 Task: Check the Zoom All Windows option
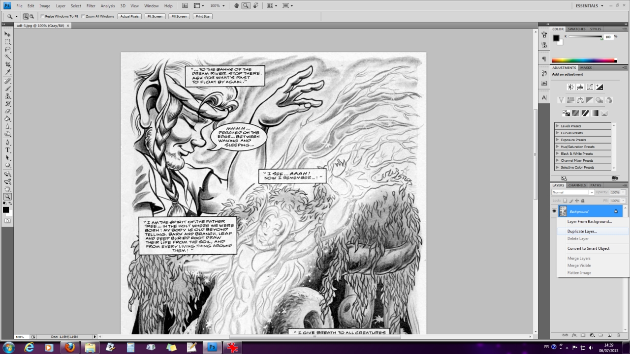84,16
